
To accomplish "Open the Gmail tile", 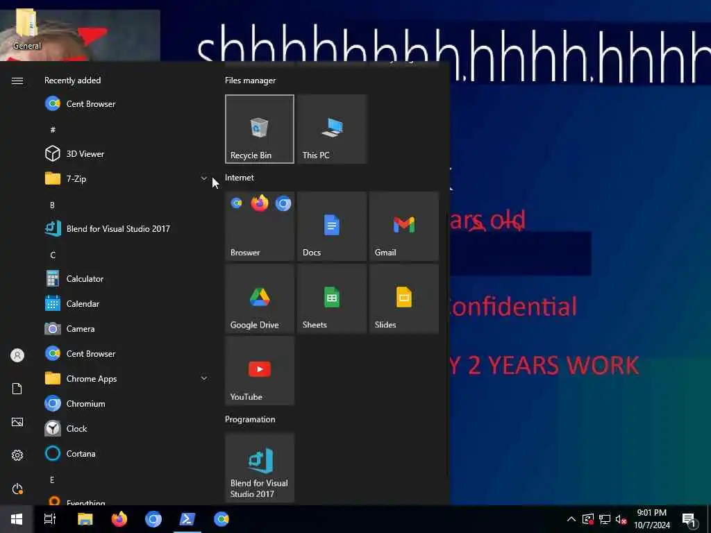I will [x=404, y=226].
